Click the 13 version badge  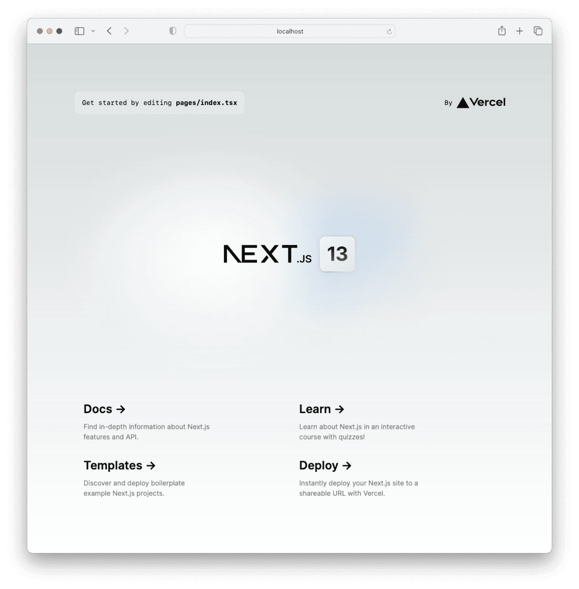coord(337,254)
